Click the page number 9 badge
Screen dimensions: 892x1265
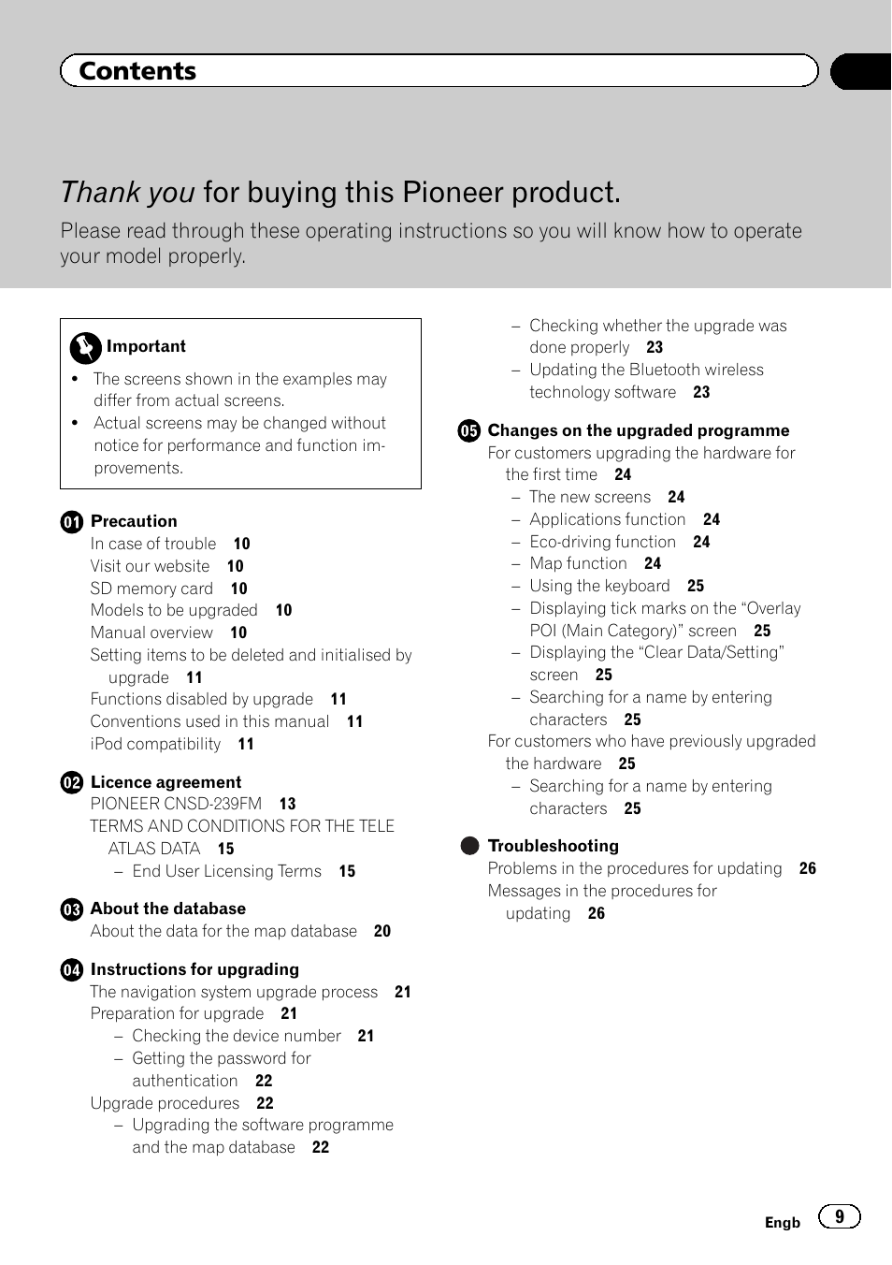839,1216
